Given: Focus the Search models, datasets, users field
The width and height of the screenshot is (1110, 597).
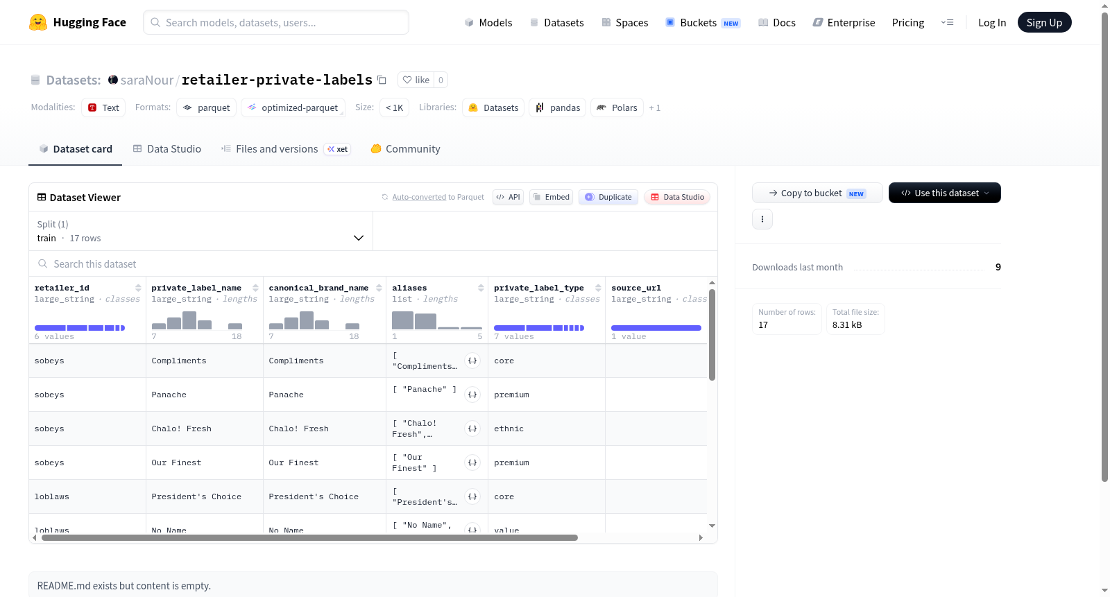Looking at the screenshot, I should point(276,22).
